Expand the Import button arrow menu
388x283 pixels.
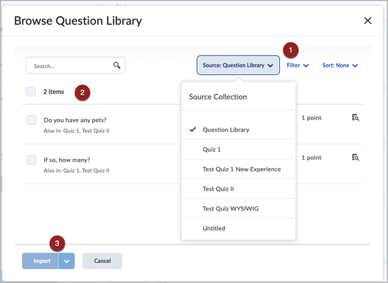[x=67, y=261]
